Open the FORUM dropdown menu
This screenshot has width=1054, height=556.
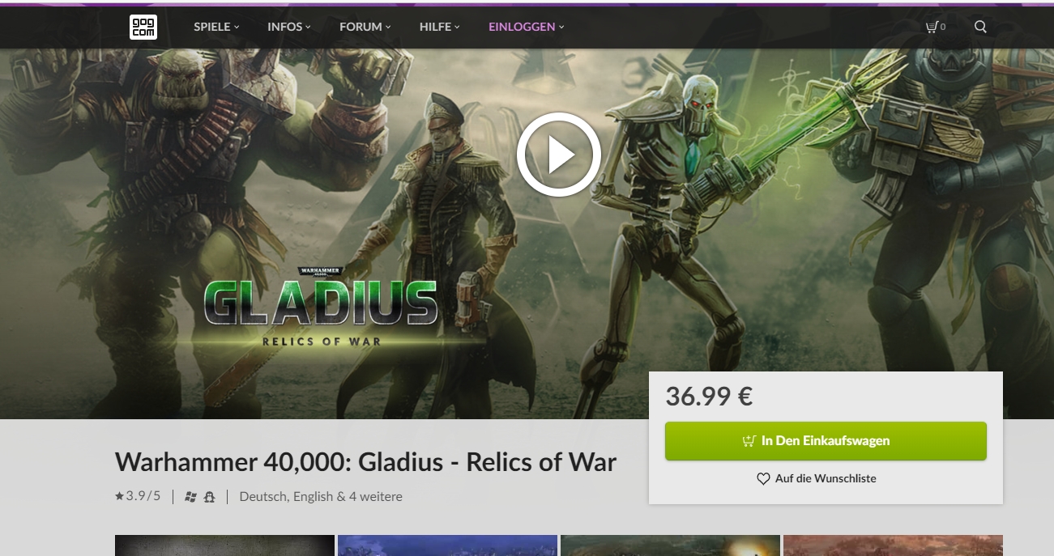click(x=365, y=27)
